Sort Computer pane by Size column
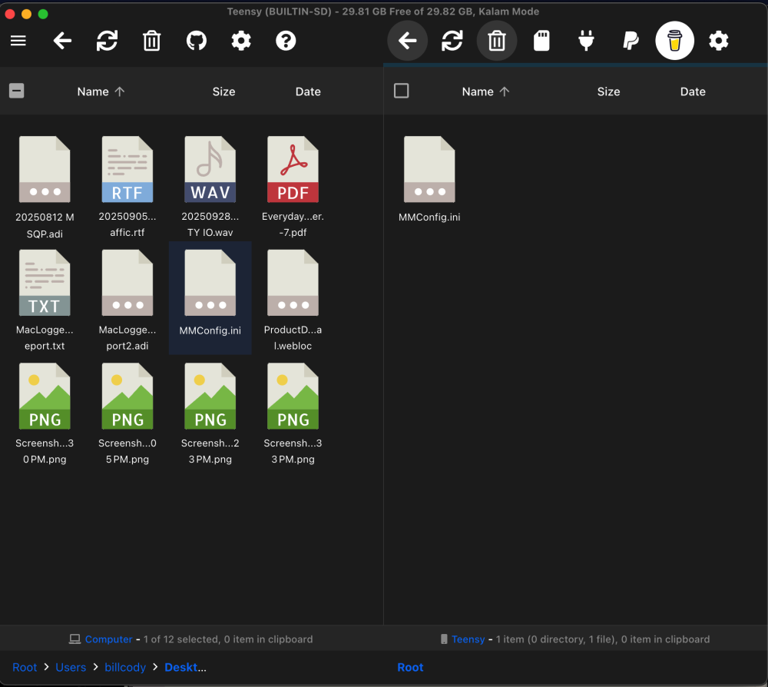Viewport: 768px width, 687px height. [x=223, y=91]
